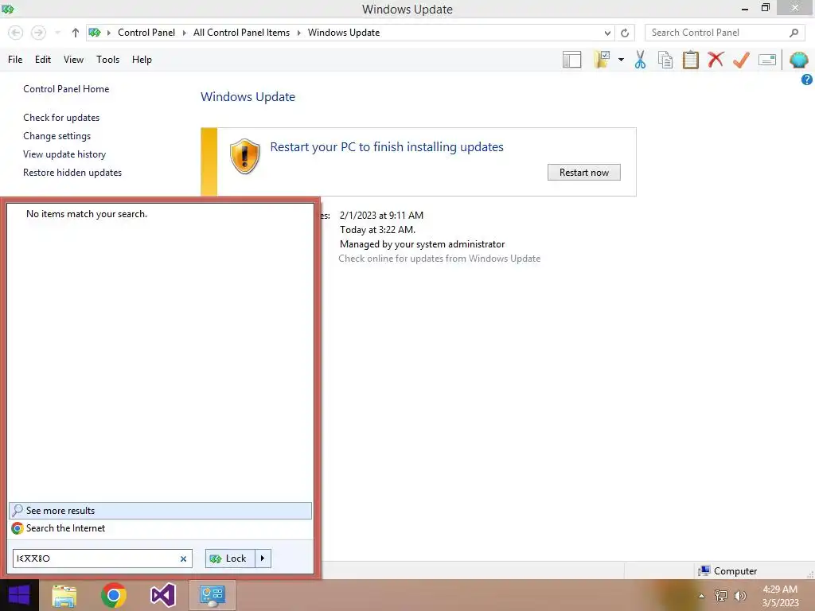Click the Chrome icon beside Search the Internet
This screenshot has height=611, width=815.
coord(18,528)
